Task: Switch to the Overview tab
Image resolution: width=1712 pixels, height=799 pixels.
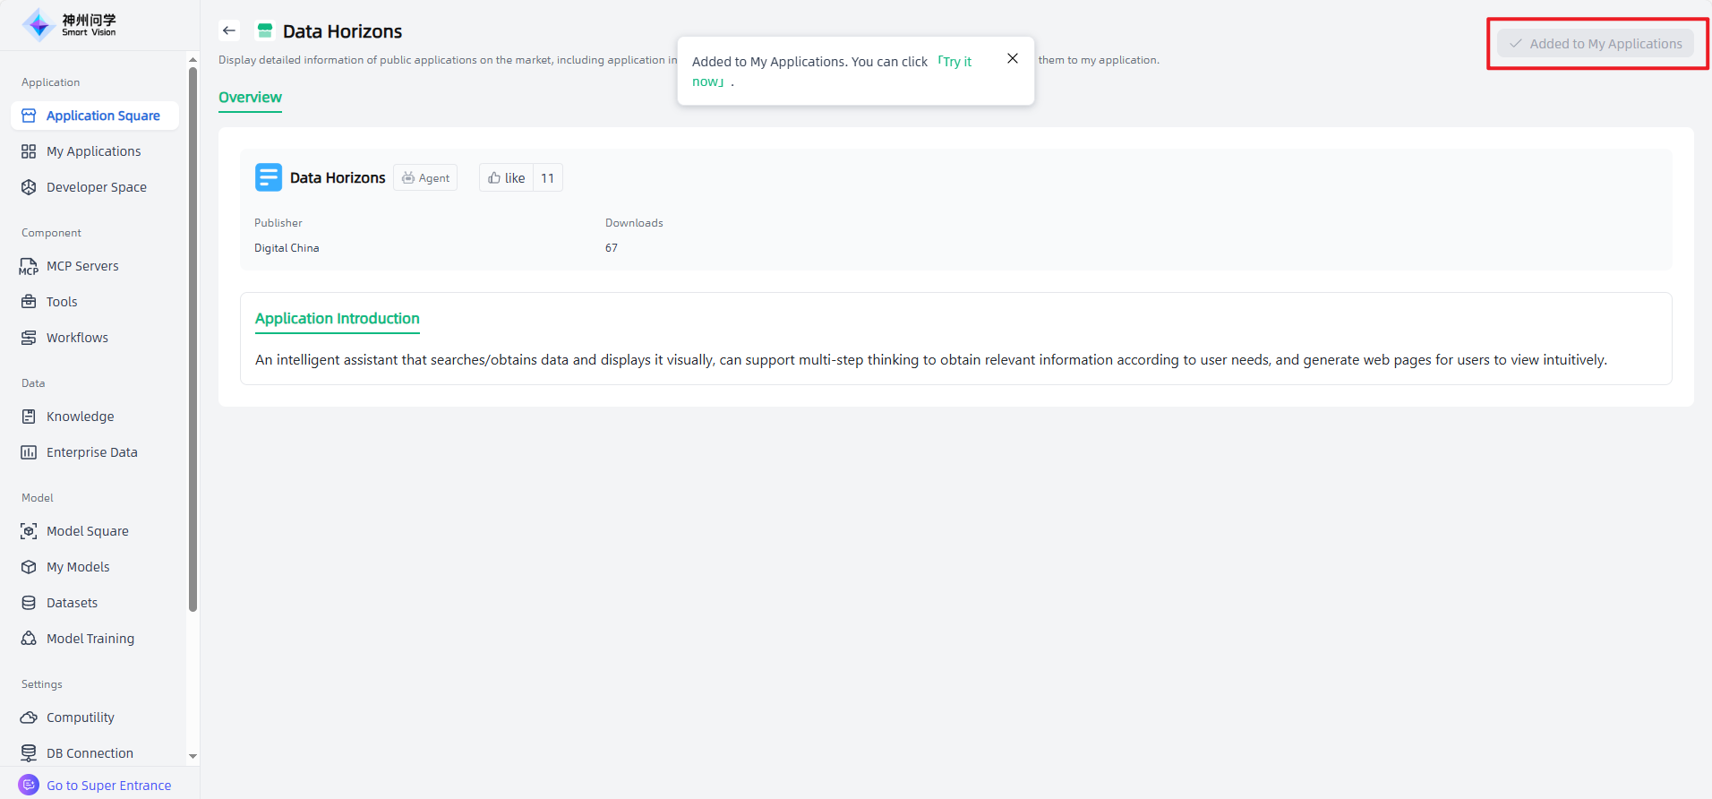Action: coord(250,98)
